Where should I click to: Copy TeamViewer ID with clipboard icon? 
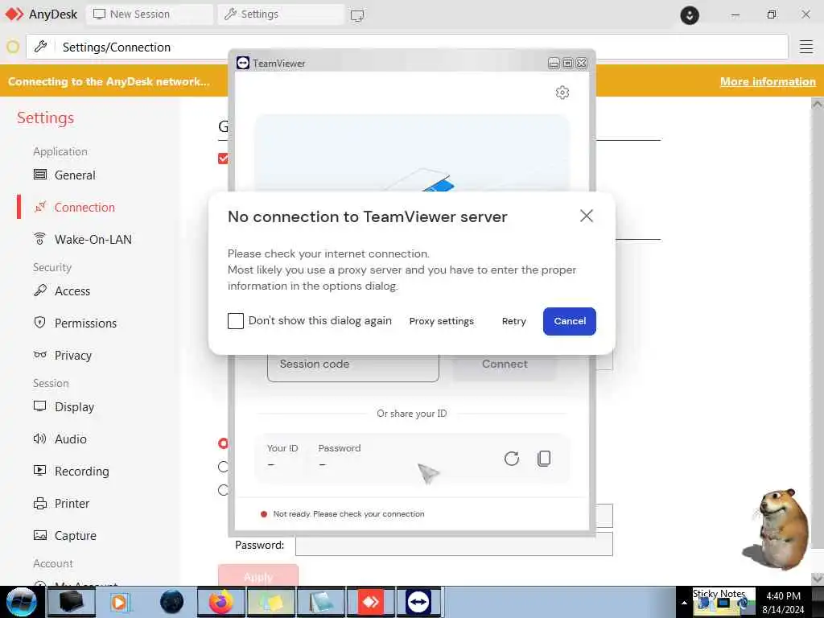point(544,458)
